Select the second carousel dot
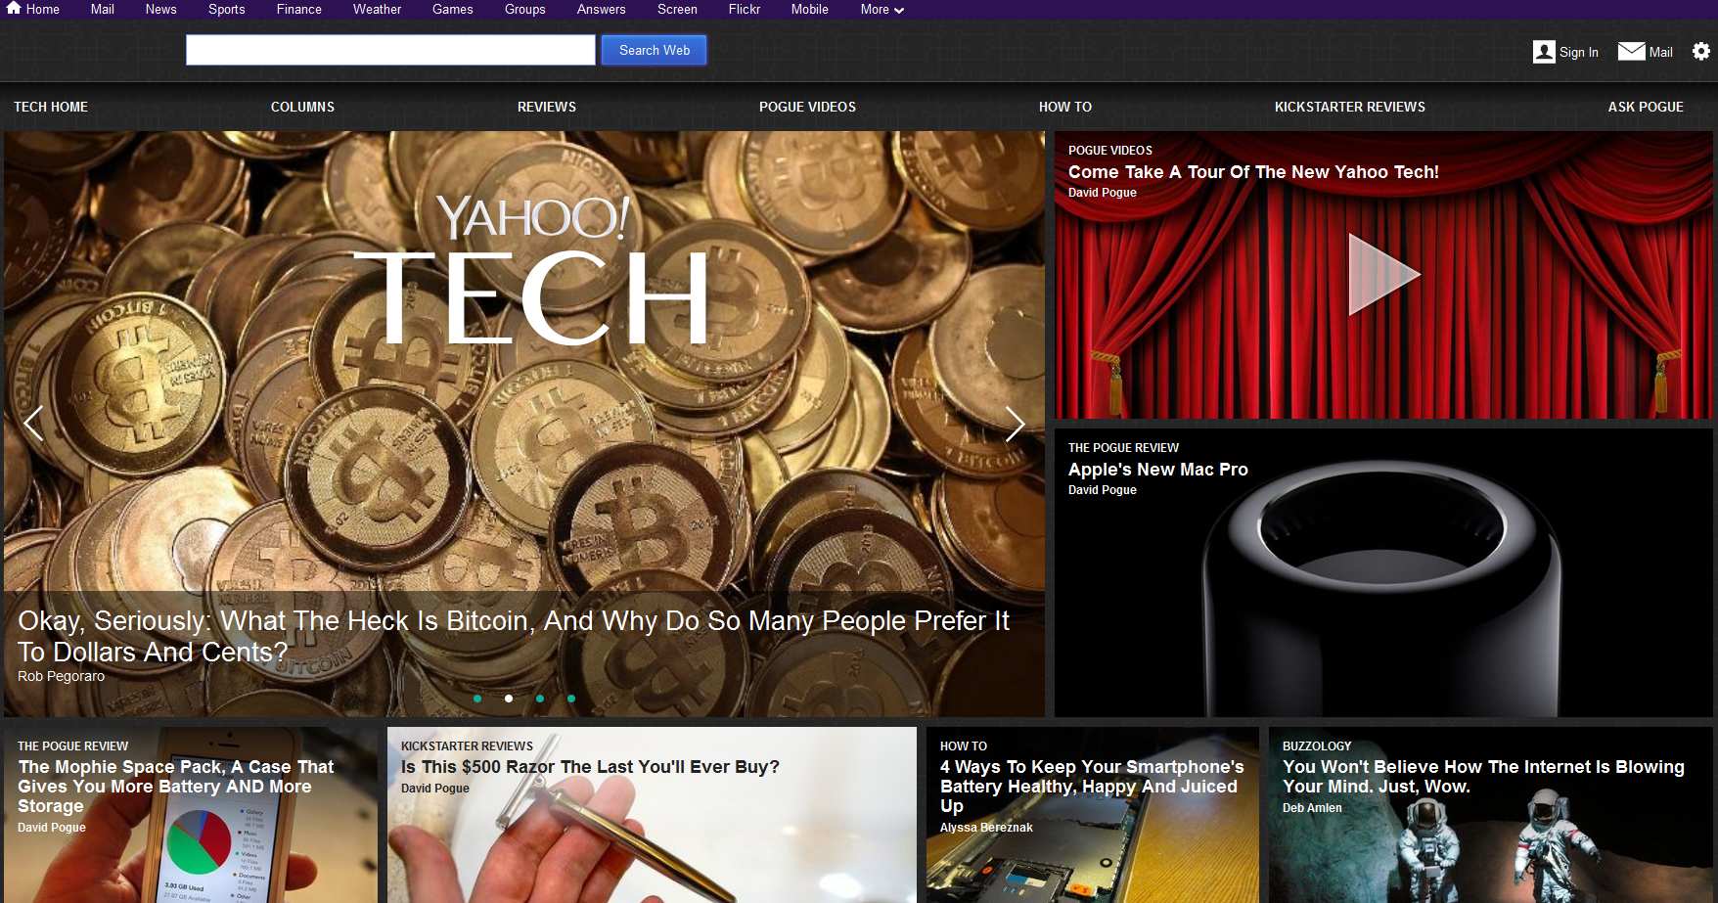 coord(509,699)
